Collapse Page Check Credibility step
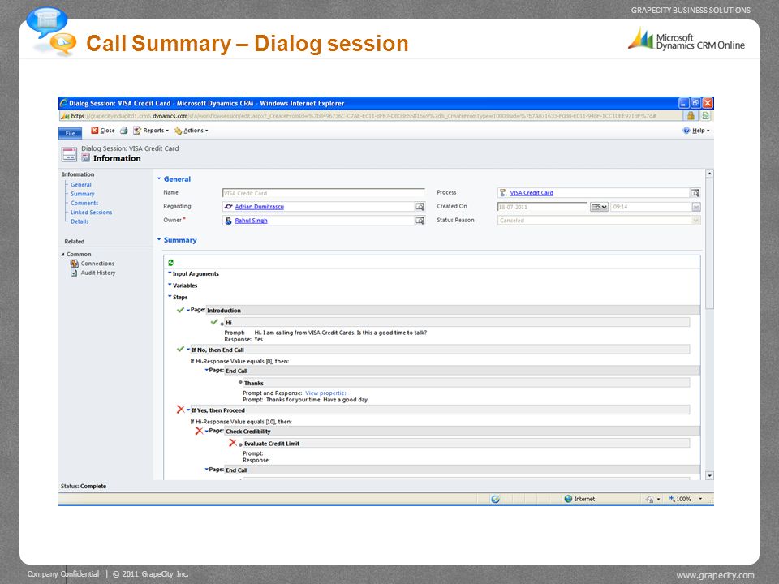 (207, 431)
